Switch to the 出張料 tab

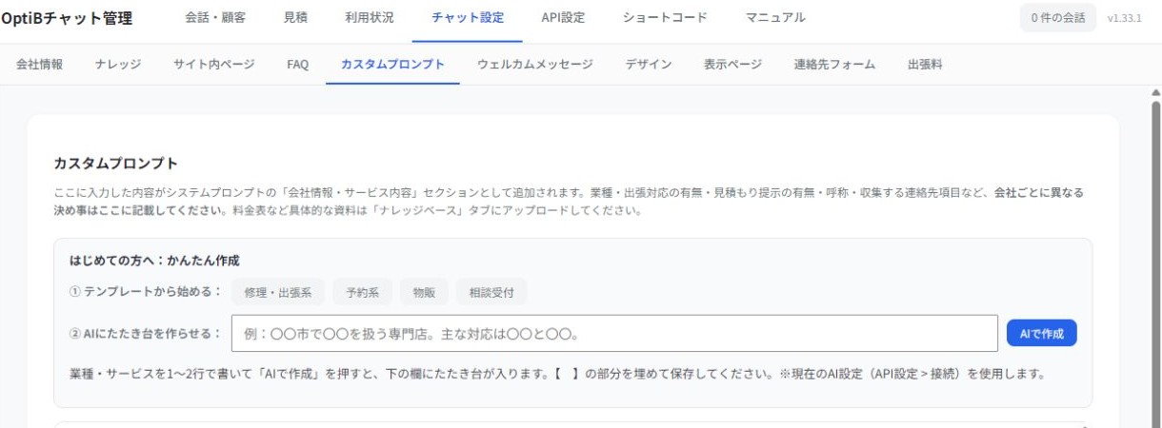click(x=926, y=65)
